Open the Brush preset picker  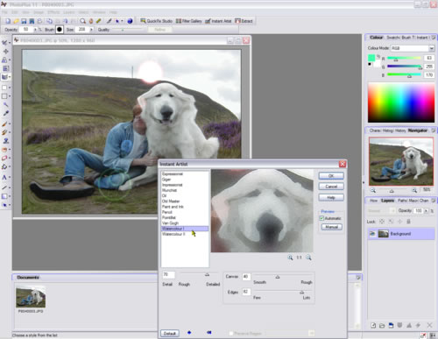(x=60, y=29)
